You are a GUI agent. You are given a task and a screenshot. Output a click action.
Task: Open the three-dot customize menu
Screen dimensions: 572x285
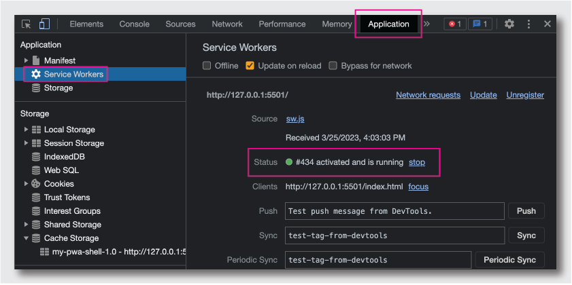pyautogui.click(x=528, y=24)
